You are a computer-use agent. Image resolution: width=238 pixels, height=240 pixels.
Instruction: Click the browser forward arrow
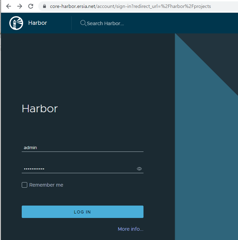coord(20,6)
